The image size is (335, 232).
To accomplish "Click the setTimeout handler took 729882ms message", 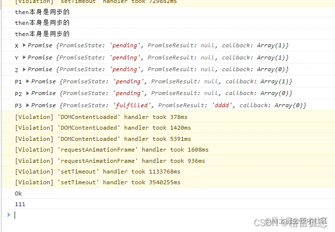I will click(x=96, y=2).
